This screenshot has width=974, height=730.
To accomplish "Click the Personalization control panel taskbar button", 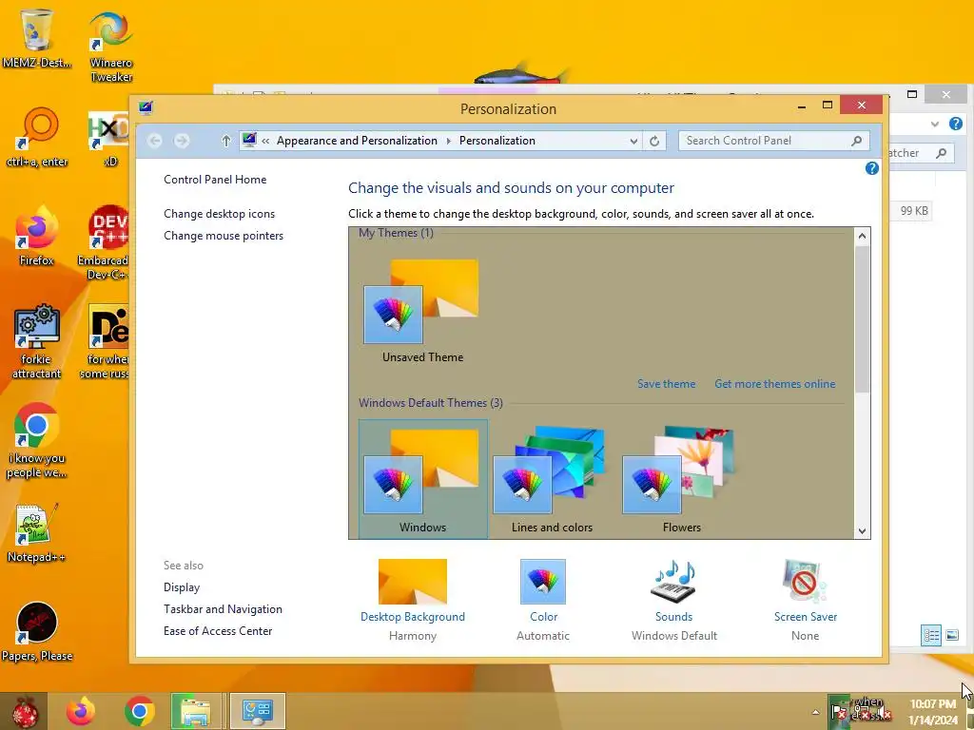I will [258, 711].
